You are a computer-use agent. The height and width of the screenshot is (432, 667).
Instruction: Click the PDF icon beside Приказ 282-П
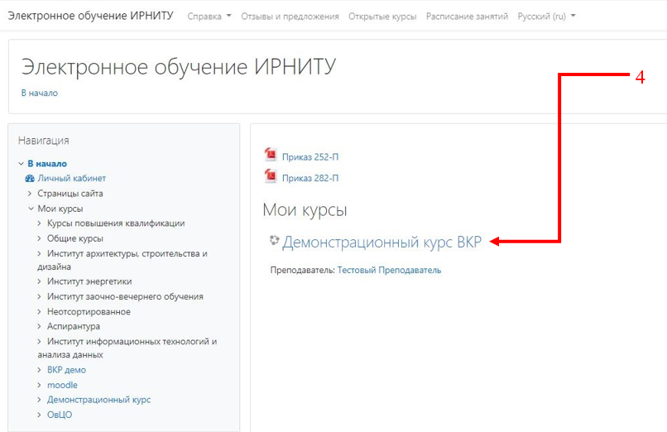(x=271, y=175)
